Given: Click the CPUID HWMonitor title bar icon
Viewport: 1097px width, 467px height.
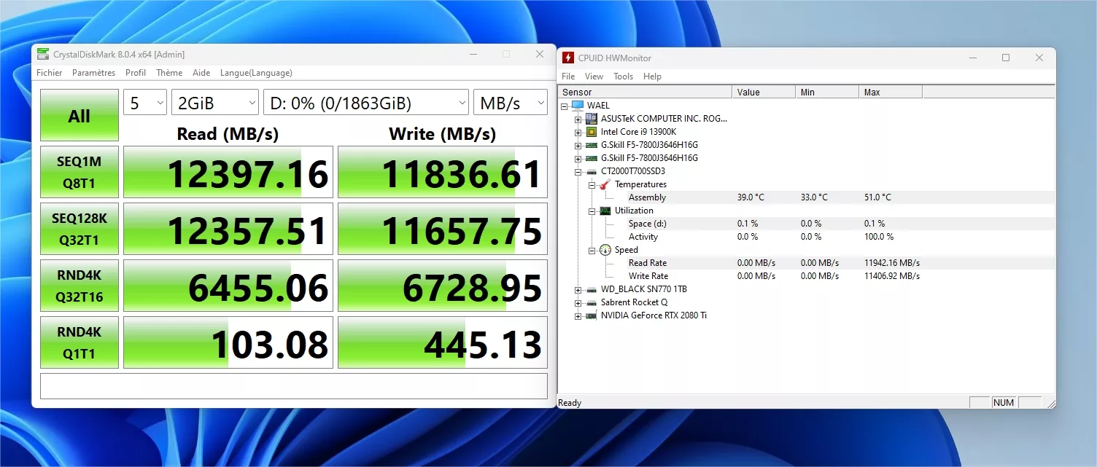Looking at the screenshot, I should pos(568,58).
